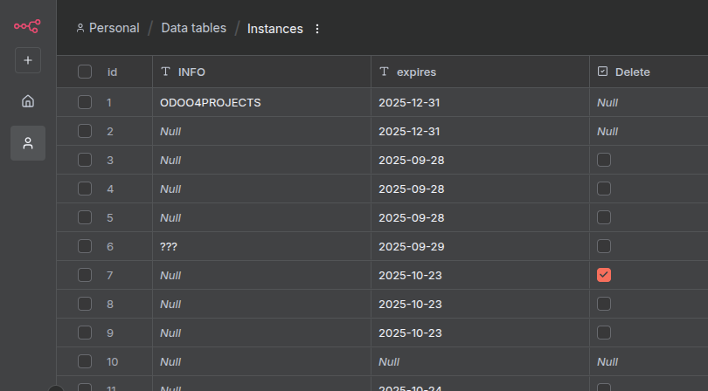The width and height of the screenshot is (708, 391).
Task: Click the INFO column header
Action: coord(191,72)
